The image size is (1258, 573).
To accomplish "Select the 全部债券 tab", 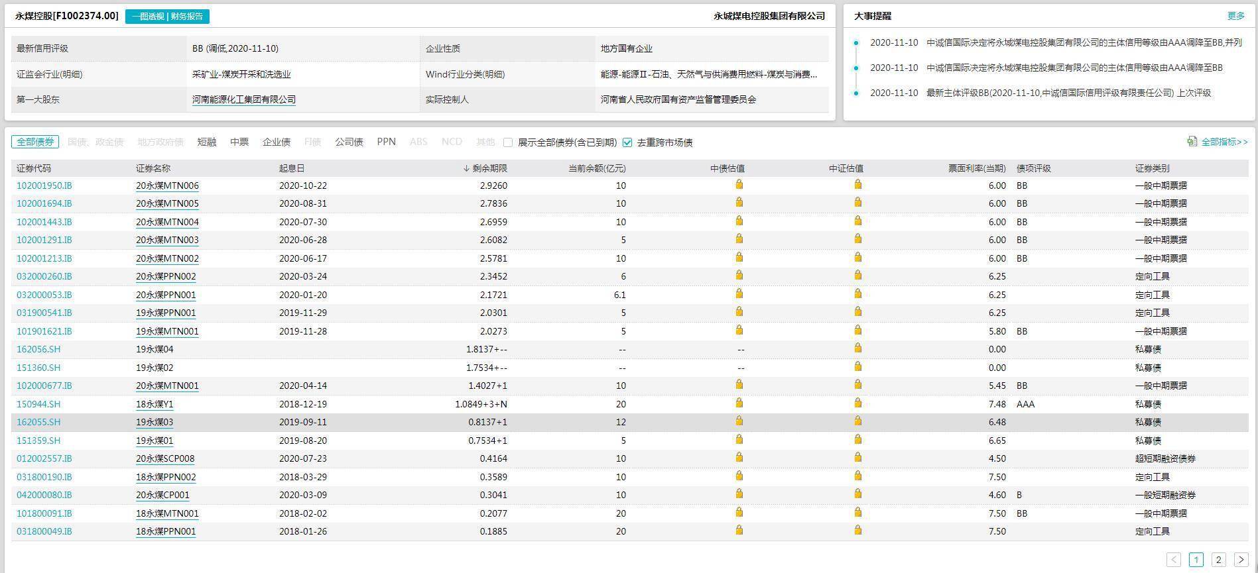I will point(35,142).
